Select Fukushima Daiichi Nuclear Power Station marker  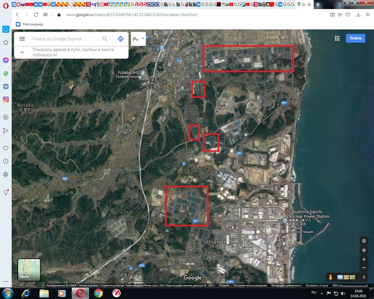pyautogui.click(x=285, y=221)
